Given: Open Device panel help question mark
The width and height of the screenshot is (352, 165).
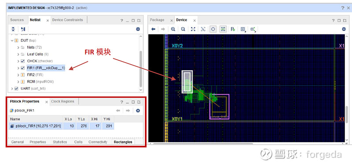Looking at the screenshot, I should click(x=334, y=20).
